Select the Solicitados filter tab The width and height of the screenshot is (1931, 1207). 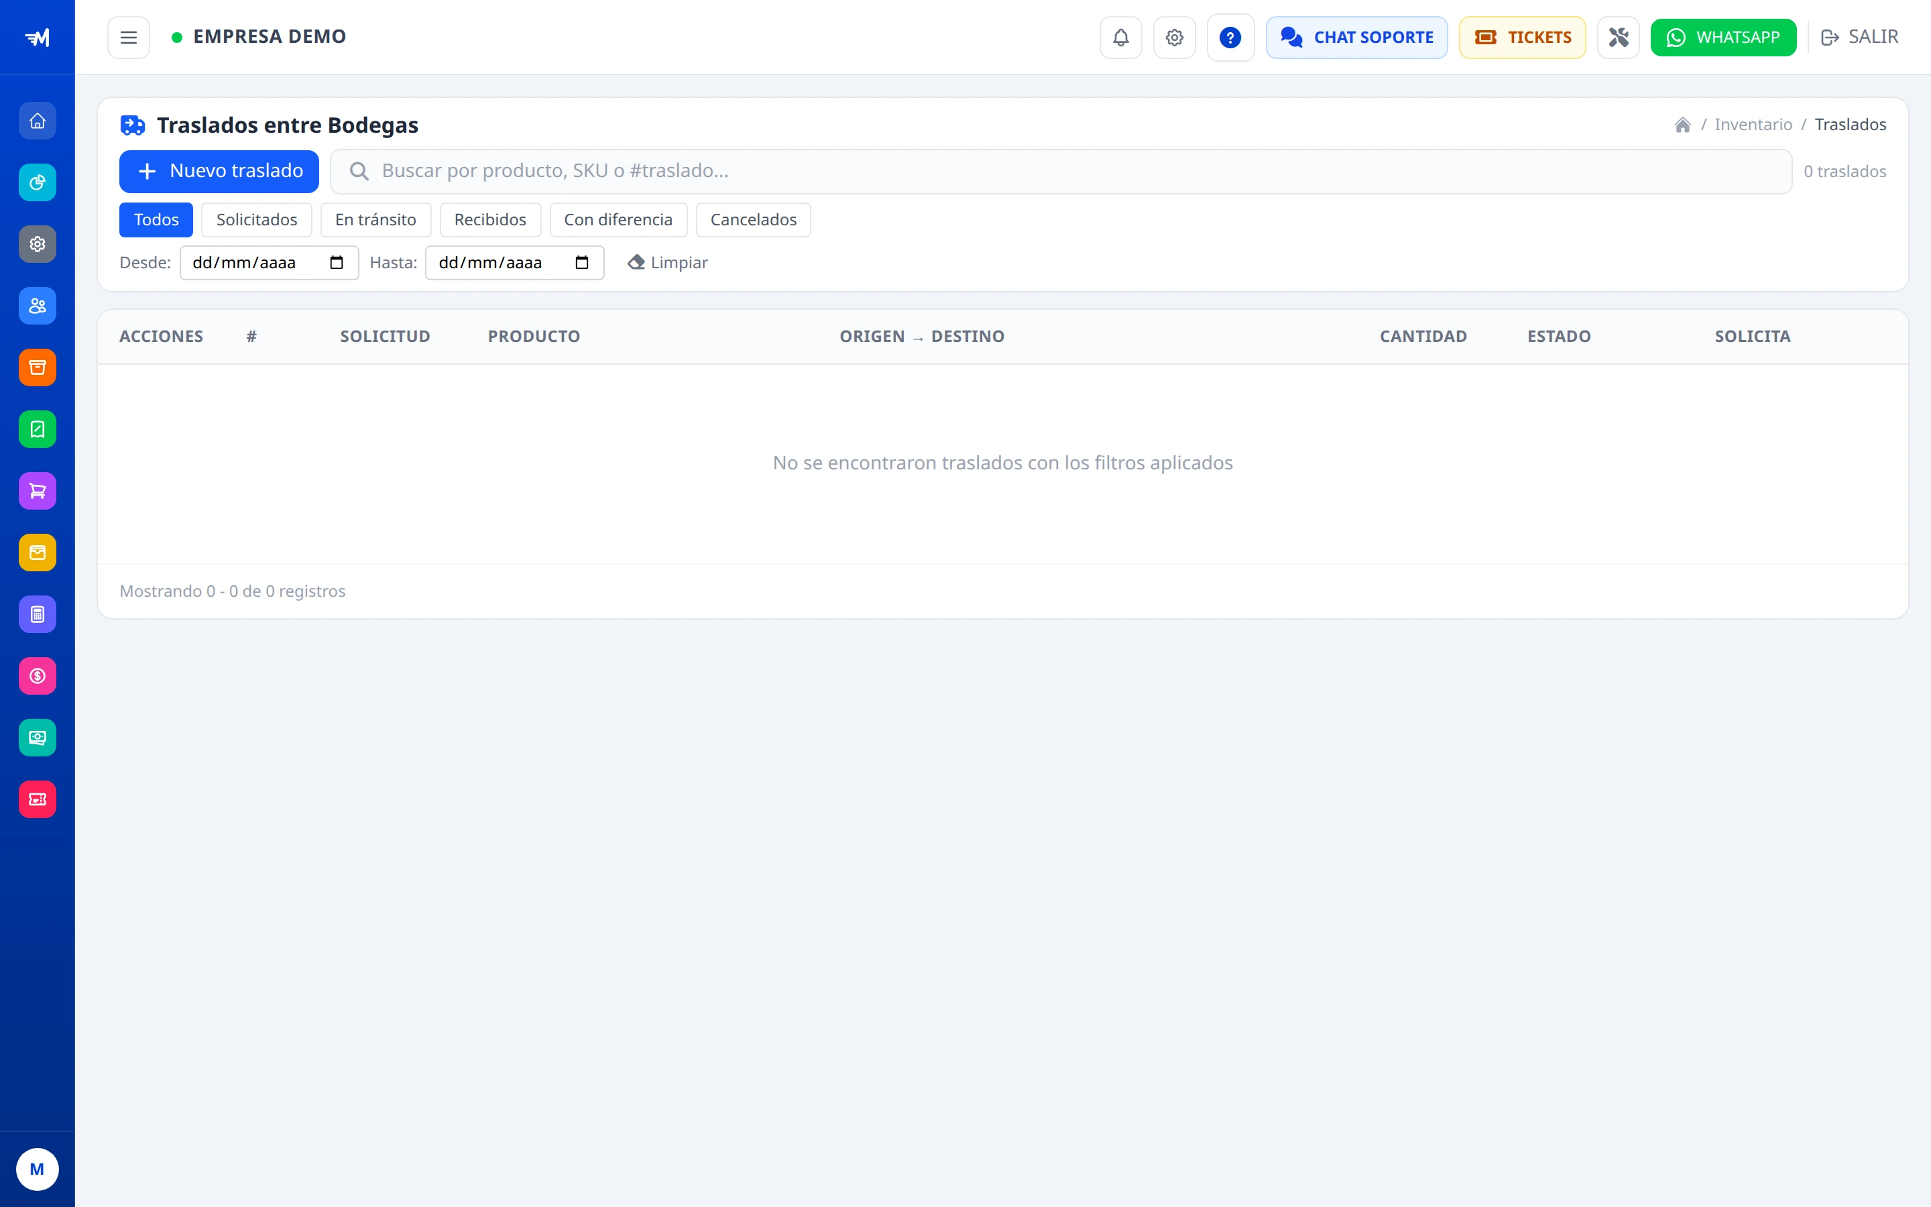point(257,221)
